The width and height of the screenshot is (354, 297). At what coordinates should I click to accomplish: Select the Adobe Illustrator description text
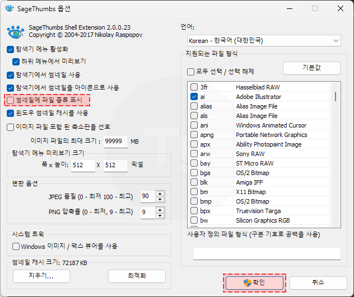pos(259,97)
